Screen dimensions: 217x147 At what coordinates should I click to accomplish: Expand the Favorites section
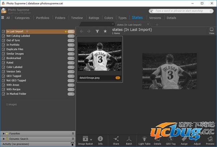[4, 133]
